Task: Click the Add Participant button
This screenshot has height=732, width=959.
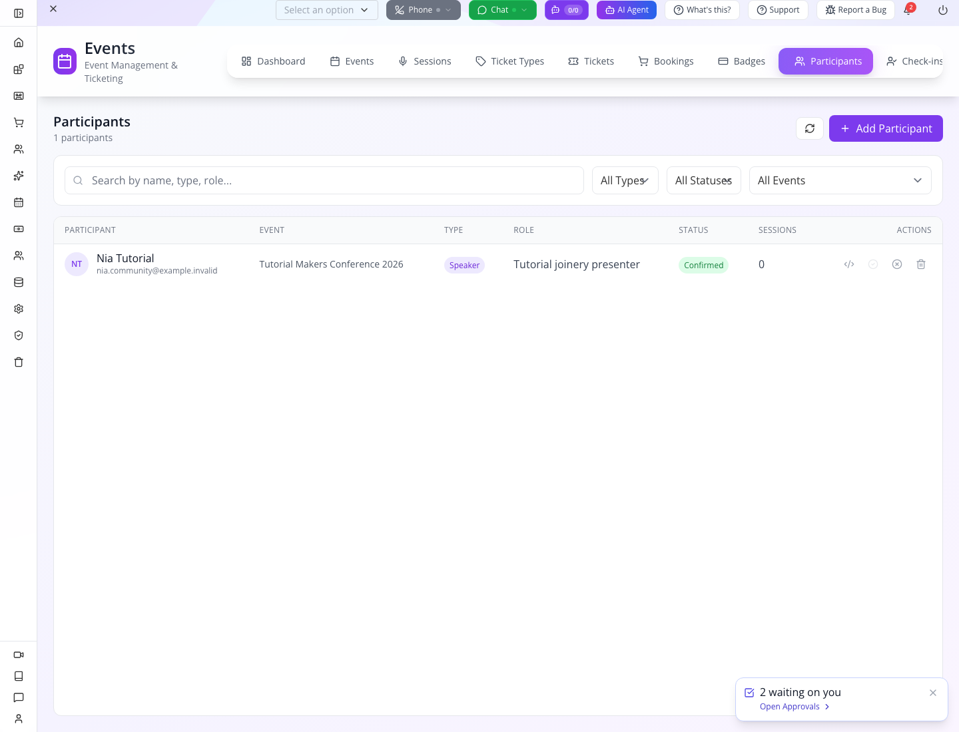Action: (x=886, y=128)
